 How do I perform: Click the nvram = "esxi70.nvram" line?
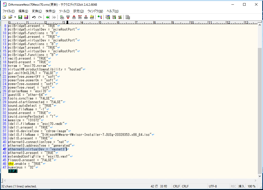(x=28, y=66)
